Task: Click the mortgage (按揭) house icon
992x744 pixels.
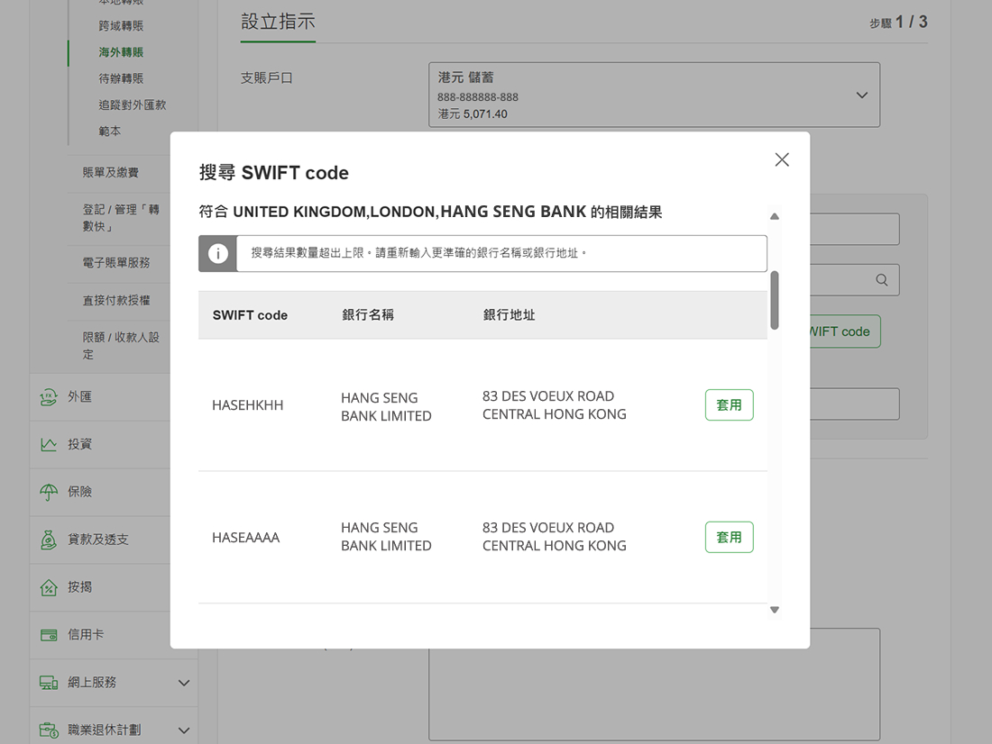Action: tap(49, 587)
